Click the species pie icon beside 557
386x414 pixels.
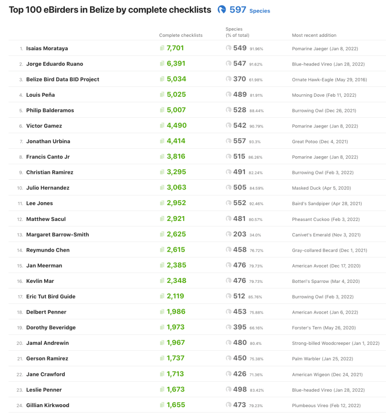(229, 141)
